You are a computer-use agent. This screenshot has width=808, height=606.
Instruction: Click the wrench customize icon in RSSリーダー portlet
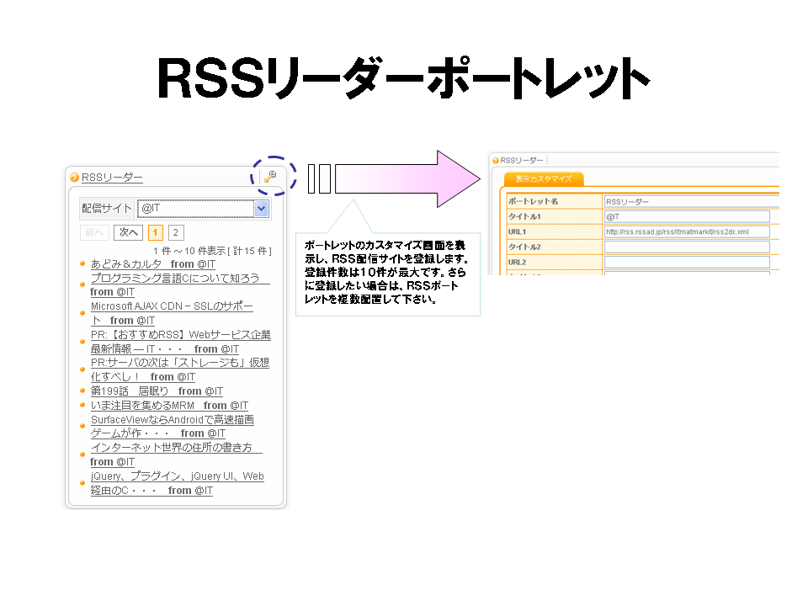(269, 177)
